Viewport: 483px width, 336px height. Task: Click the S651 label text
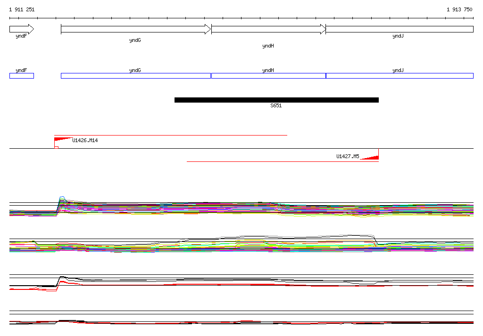(276, 105)
